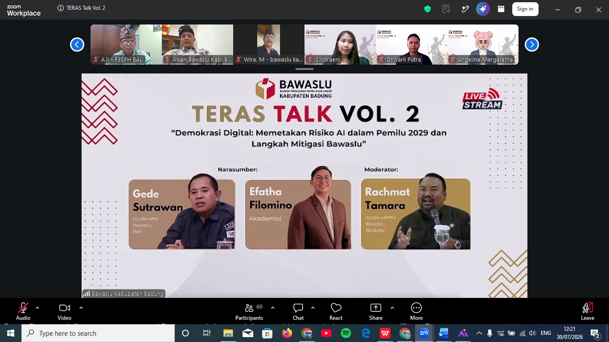Open Microsoft Store from taskbar
Viewport: 609px width, 342px height.
click(x=267, y=333)
